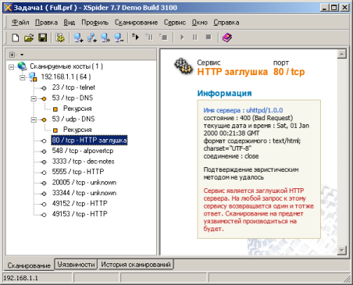Image resolution: width=353 pixels, height=285 pixels.
Task: Open the Правка menu
Action: point(46,23)
